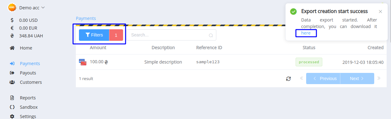This screenshot has height=119, width=391.
Task: Click the search magnifier icon
Action: point(211,35)
